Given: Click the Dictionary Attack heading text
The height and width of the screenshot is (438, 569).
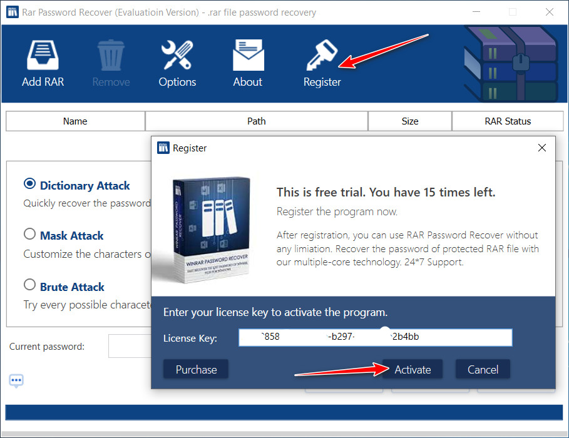Looking at the screenshot, I should (x=85, y=186).
